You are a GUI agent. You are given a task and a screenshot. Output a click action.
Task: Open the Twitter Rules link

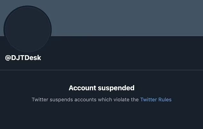coord(156,100)
